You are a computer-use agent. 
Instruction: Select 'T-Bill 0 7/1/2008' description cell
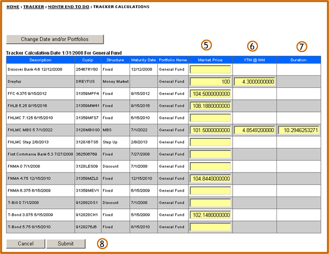tap(40, 203)
